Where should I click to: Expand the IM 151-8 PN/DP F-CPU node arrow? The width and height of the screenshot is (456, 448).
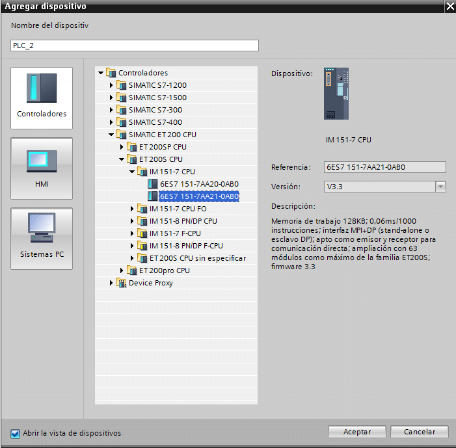[x=132, y=246]
